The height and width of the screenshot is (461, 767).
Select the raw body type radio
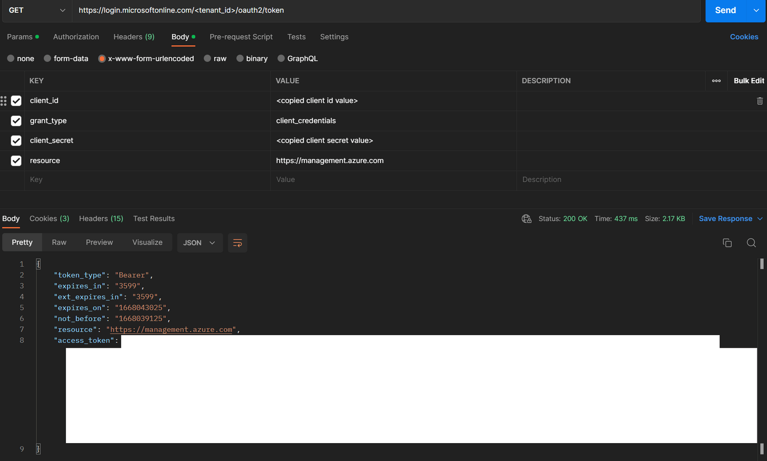207,59
